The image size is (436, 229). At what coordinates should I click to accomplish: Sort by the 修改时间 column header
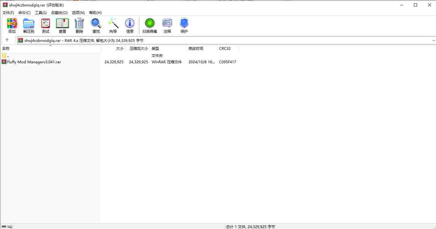pos(202,48)
